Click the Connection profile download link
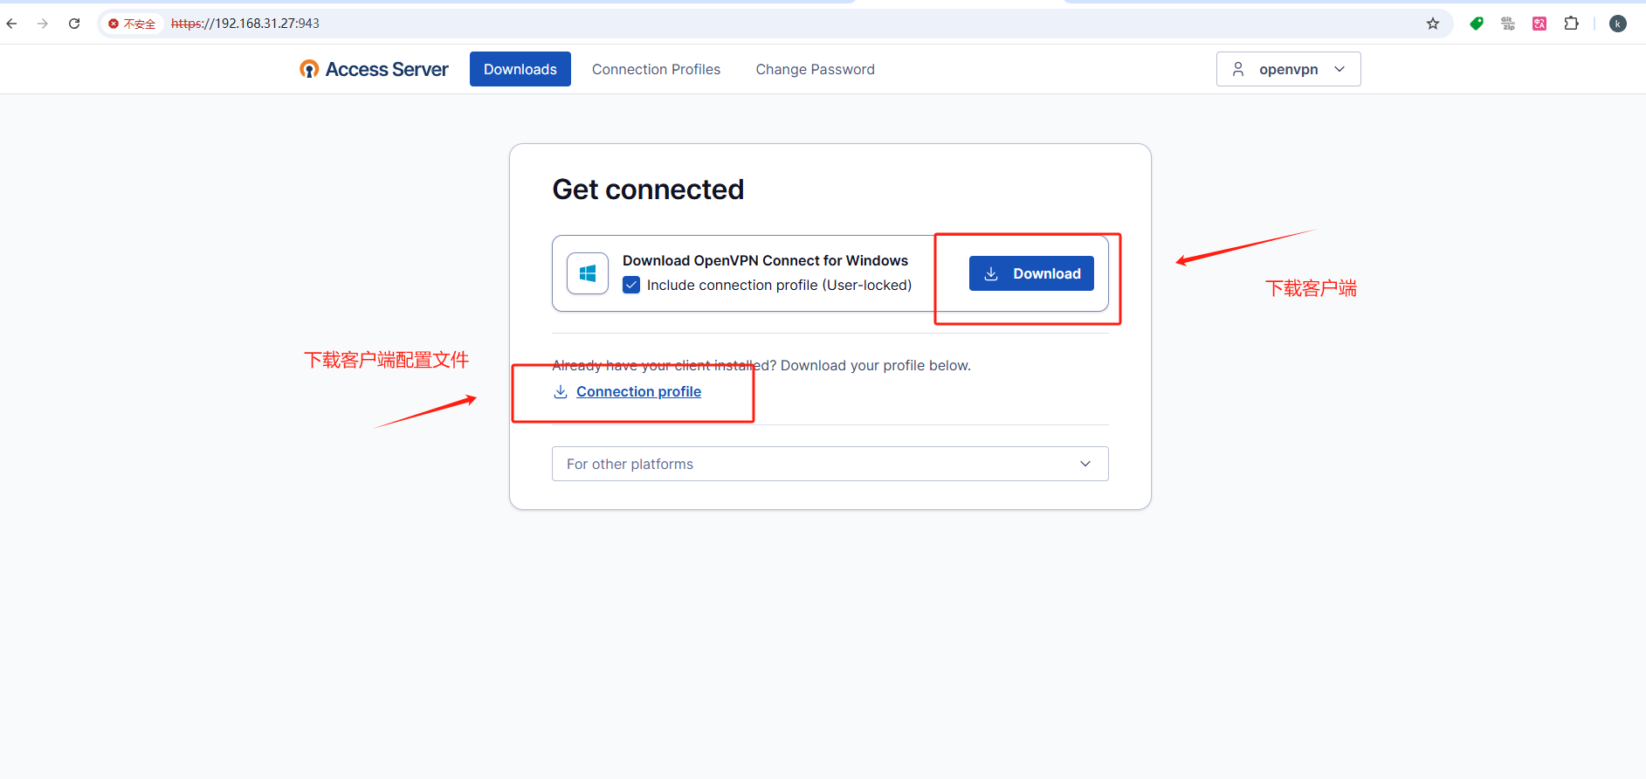This screenshot has height=779, width=1646. click(638, 391)
